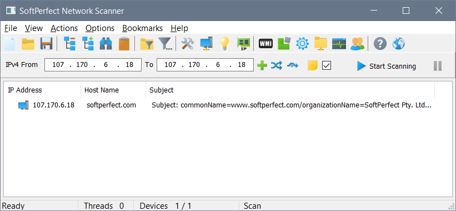Click the globe web icon

click(398, 44)
